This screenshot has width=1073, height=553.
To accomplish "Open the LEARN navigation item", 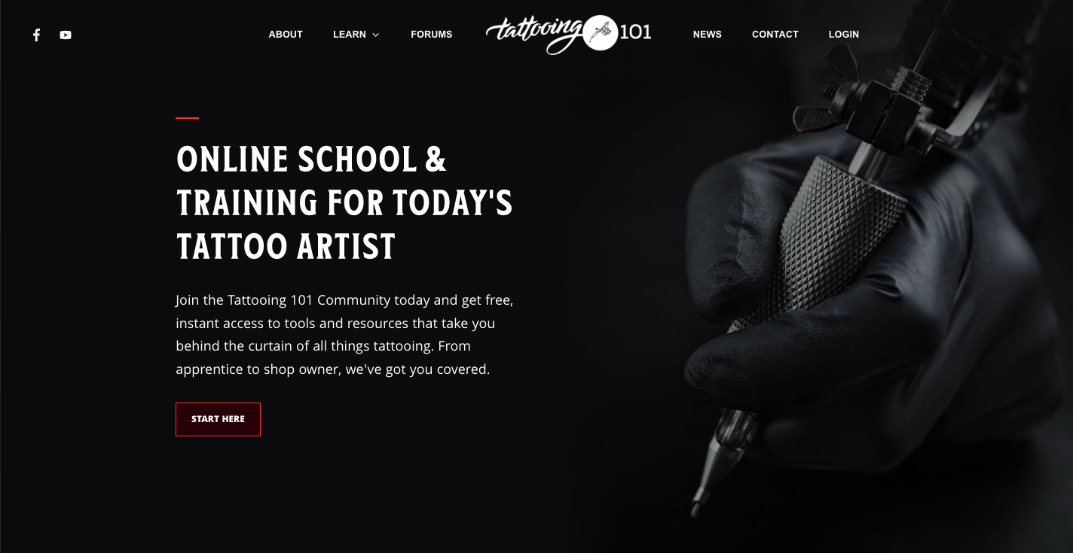I will 350,35.
